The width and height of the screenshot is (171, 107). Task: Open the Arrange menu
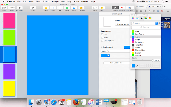pos(55,2)
